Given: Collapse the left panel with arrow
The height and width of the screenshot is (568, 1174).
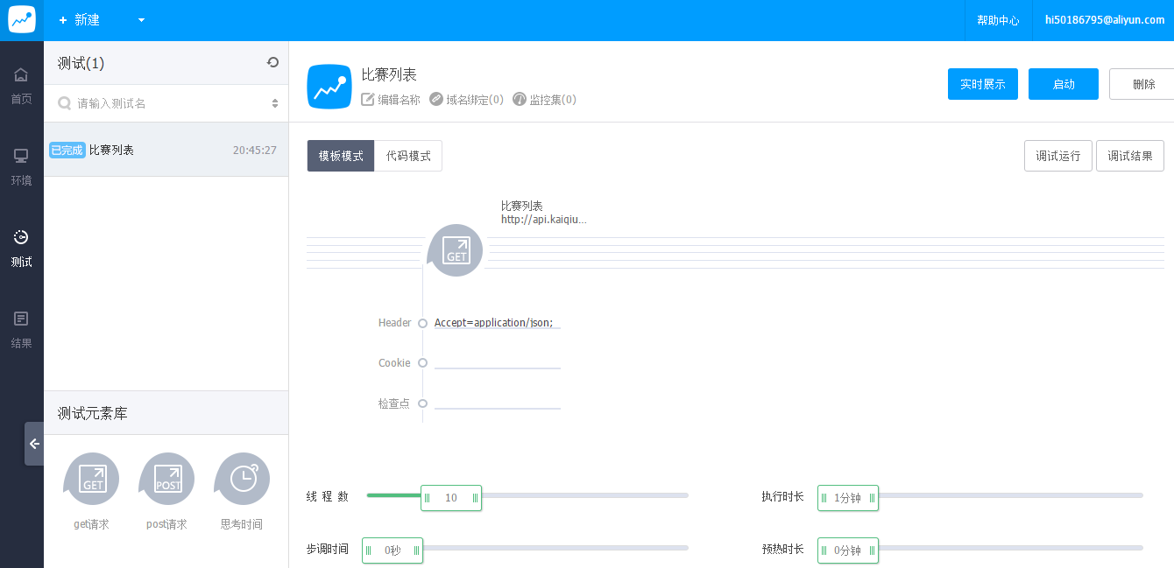Looking at the screenshot, I should pos(34,444).
